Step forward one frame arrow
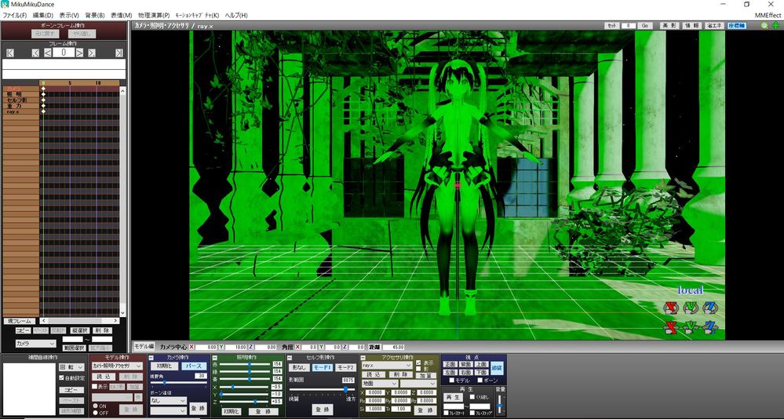Image resolution: width=784 pixels, height=419 pixels. coord(79,53)
